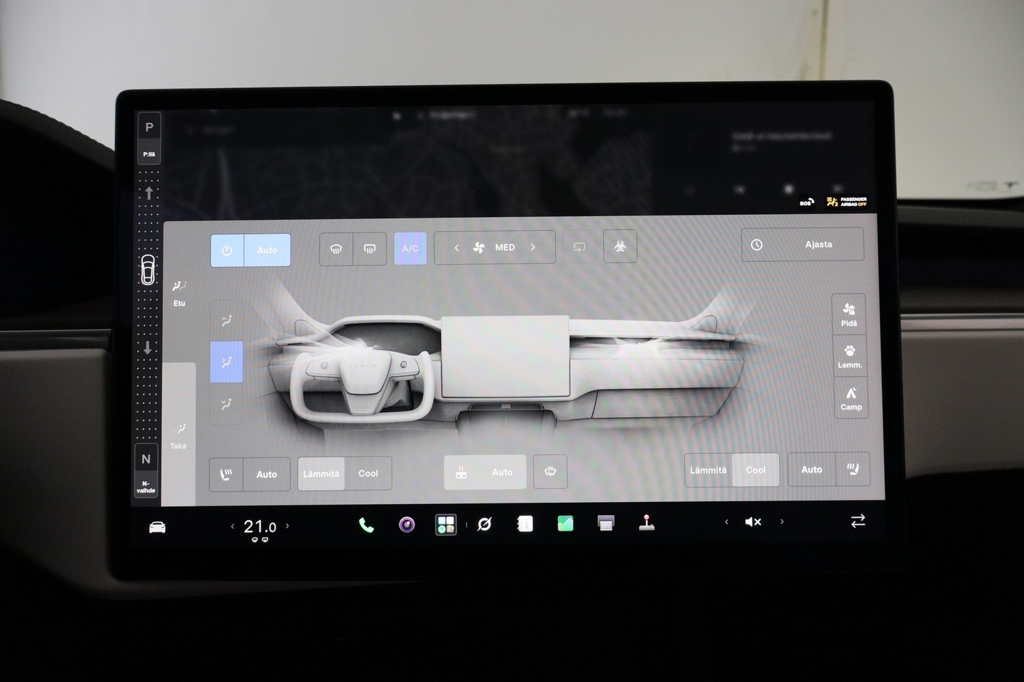Turn on the rear window defrost
Screen dimensions: 1024x682
pos(369,249)
